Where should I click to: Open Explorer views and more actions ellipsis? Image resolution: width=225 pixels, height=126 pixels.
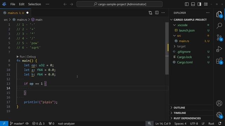pos(208,13)
